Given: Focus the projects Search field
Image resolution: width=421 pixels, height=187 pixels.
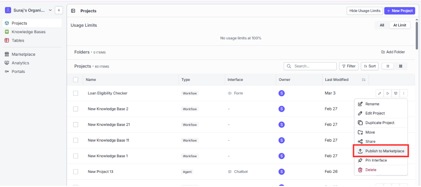Looking at the screenshot, I should point(310,66).
